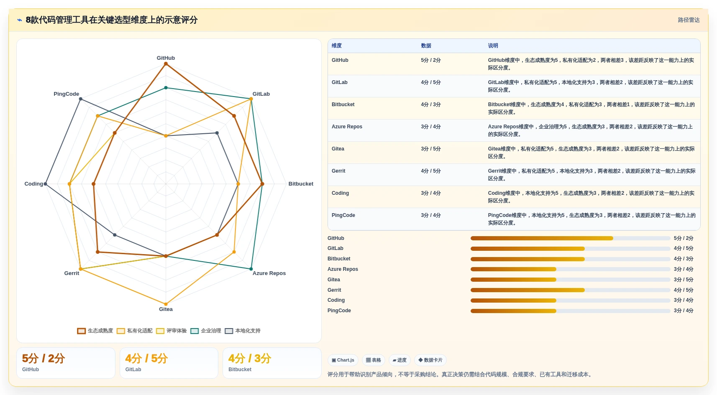
Task: Click the Coding progress bar
Action: (x=570, y=301)
